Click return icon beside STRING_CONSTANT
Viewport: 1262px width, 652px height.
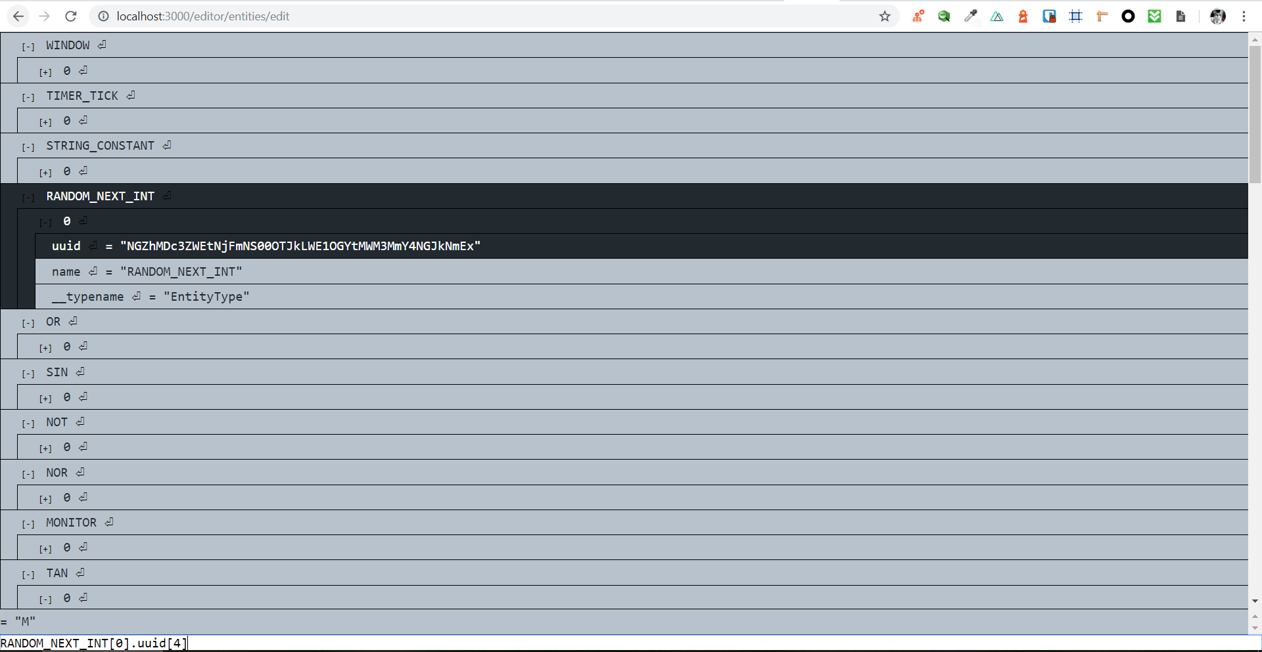point(167,145)
